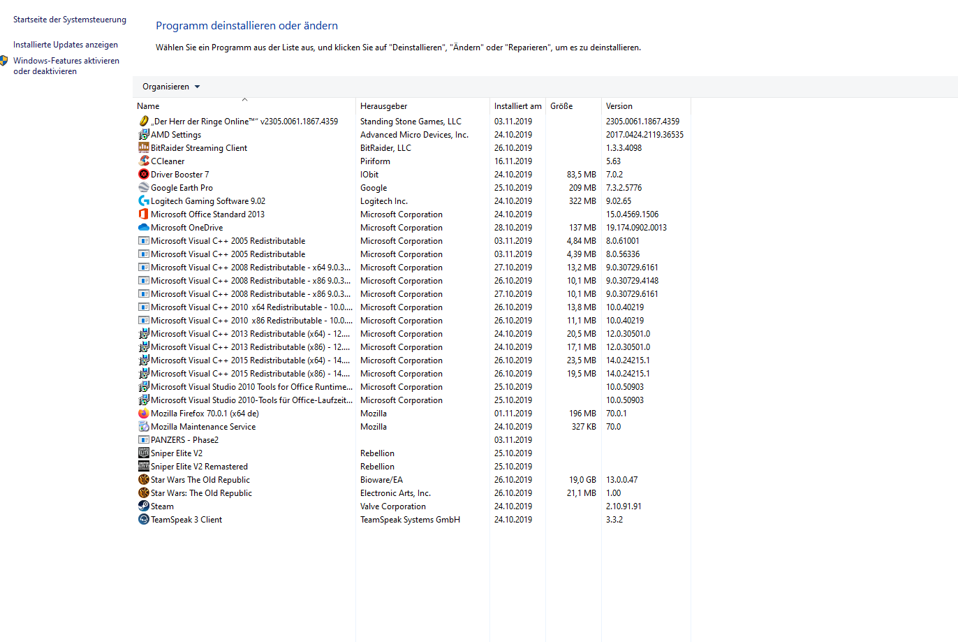Click the Visual Studio 2010 Tools for Office Runtime icon
Image resolution: width=958 pixels, height=642 pixels.
click(x=144, y=386)
